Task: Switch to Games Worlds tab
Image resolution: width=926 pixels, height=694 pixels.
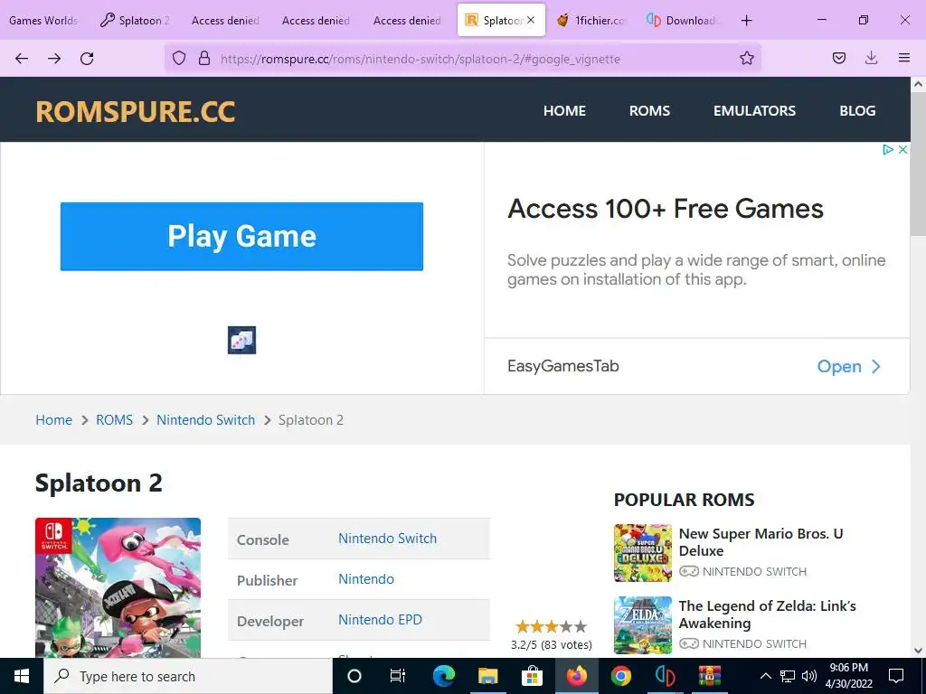Action: click(43, 21)
